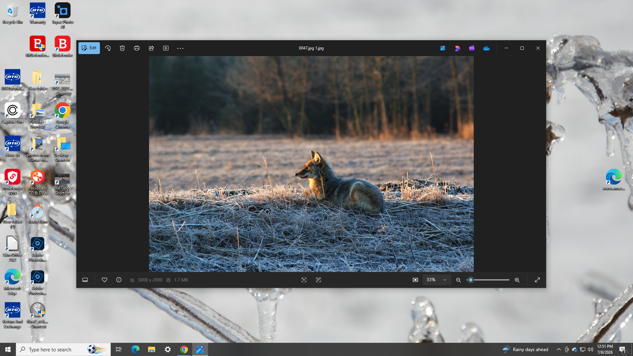
Task: Select the Warranty desktop shortcut
Action: (38, 14)
